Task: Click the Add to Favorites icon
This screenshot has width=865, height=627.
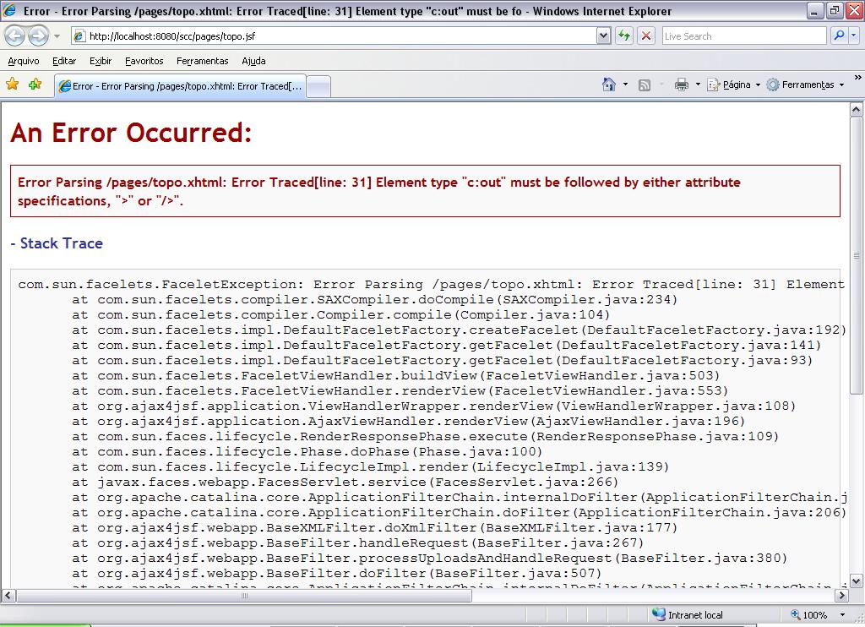Action: (35, 84)
